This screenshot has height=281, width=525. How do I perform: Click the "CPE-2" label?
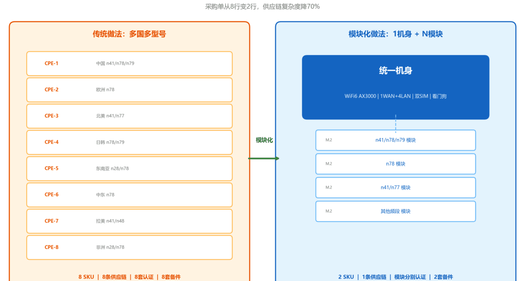point(52,89)
